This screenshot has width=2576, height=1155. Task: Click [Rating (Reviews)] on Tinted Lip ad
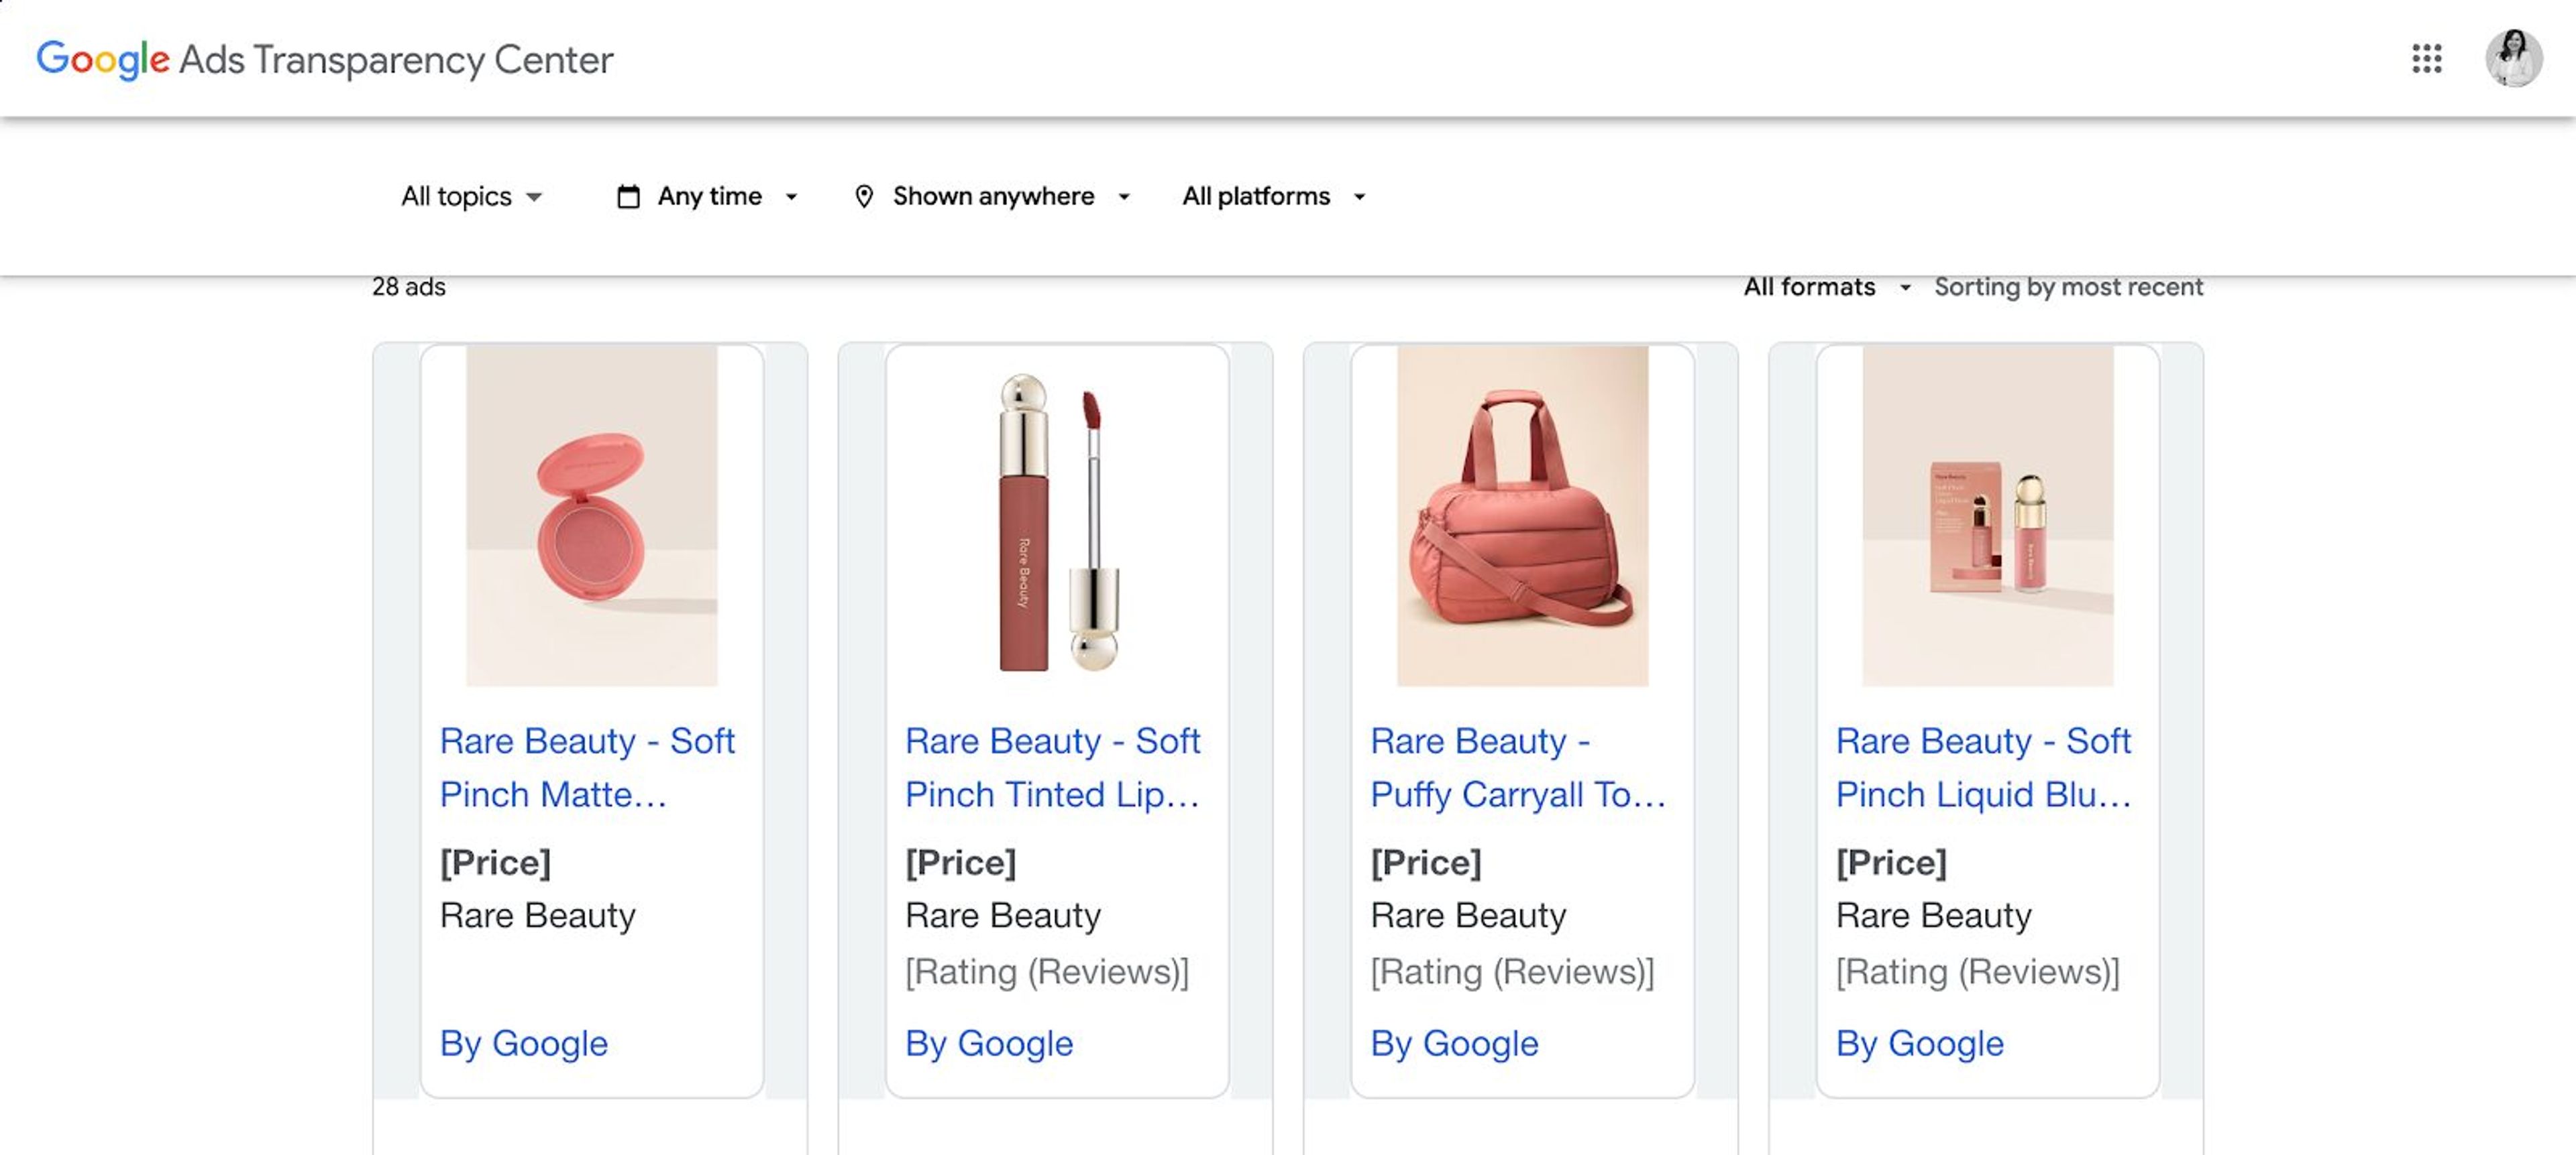[x=1047, y=972]
